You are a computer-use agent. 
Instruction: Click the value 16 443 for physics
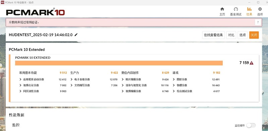tap(216, 85)
